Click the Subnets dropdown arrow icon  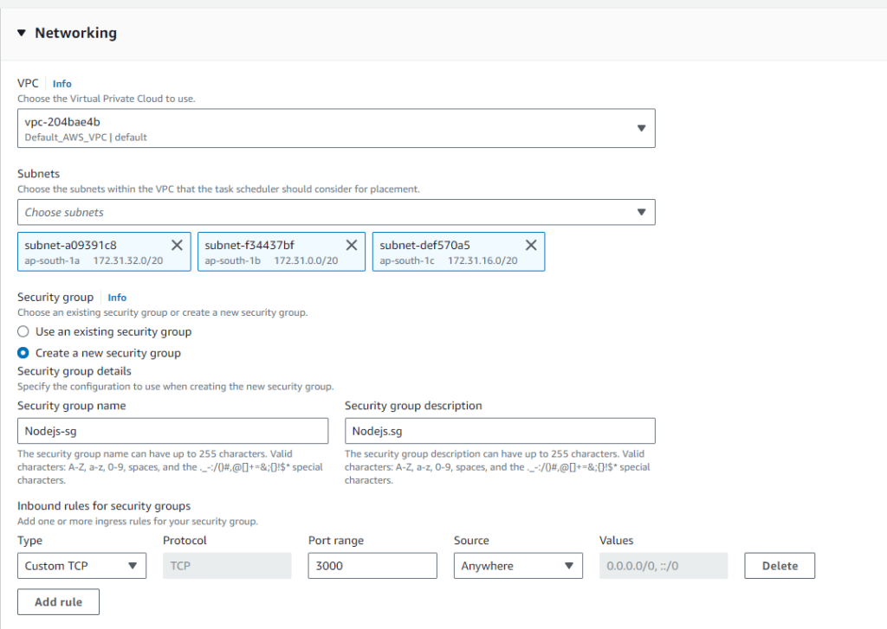click(x=641, y=212)
